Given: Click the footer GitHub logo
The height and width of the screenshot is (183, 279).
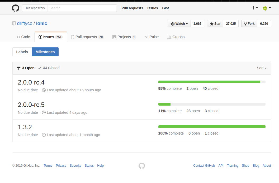Looking at the screenshot, I should (x=142, y=166).
